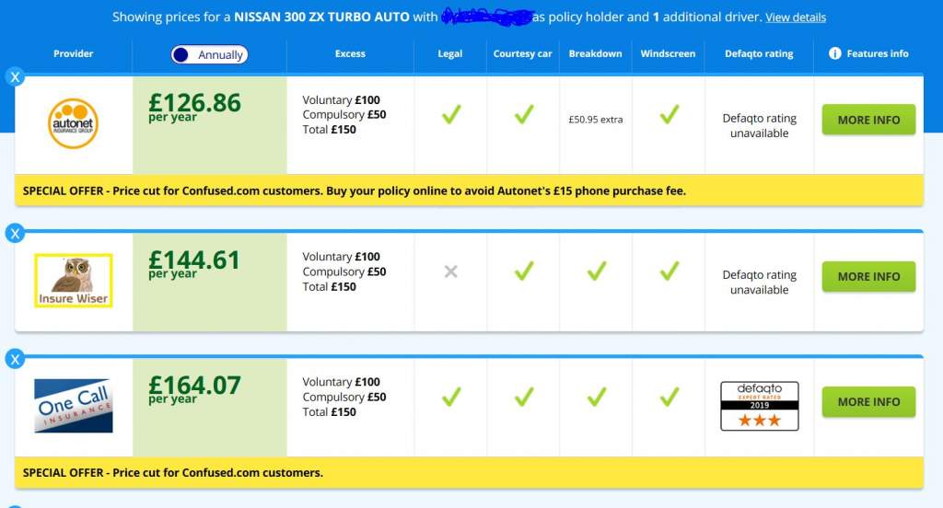Select the Defaqto rating column header

click(759, 54)
